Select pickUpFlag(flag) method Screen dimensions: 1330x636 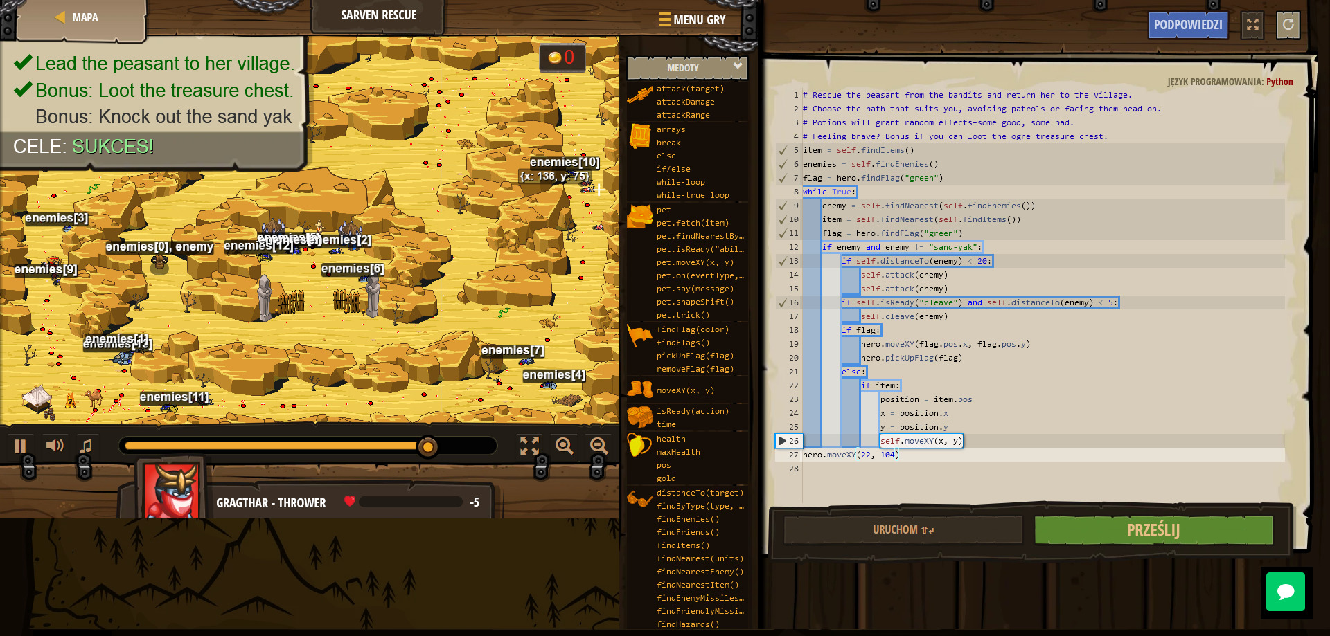point(695,356)
